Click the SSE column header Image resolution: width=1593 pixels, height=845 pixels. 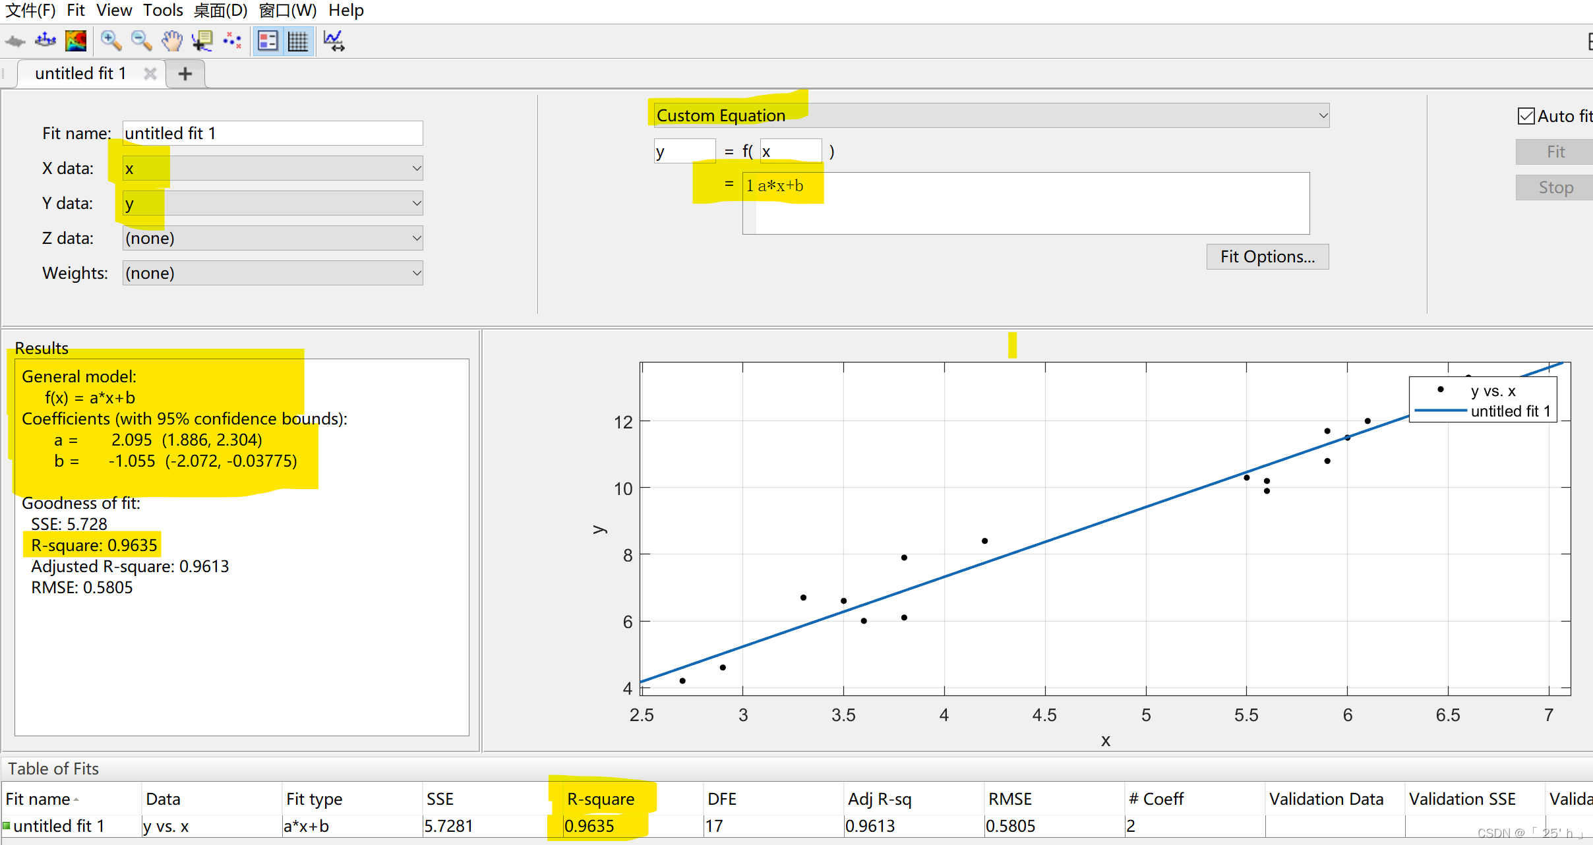click(x=493, y=799)
